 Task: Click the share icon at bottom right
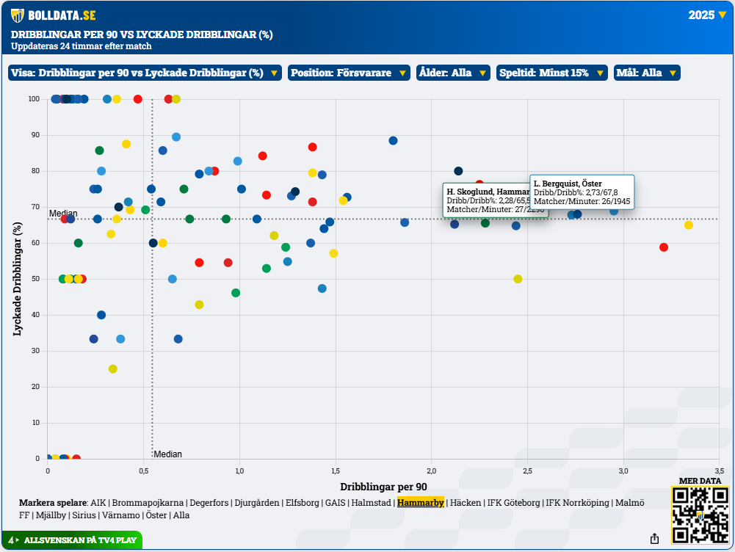click(x=654, y=539)
